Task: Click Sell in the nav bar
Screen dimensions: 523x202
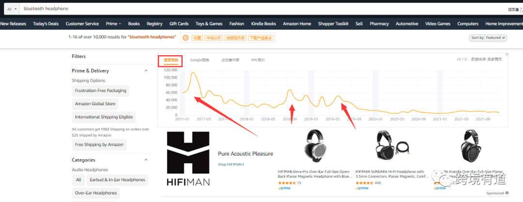Action: (x=359, y=24)
